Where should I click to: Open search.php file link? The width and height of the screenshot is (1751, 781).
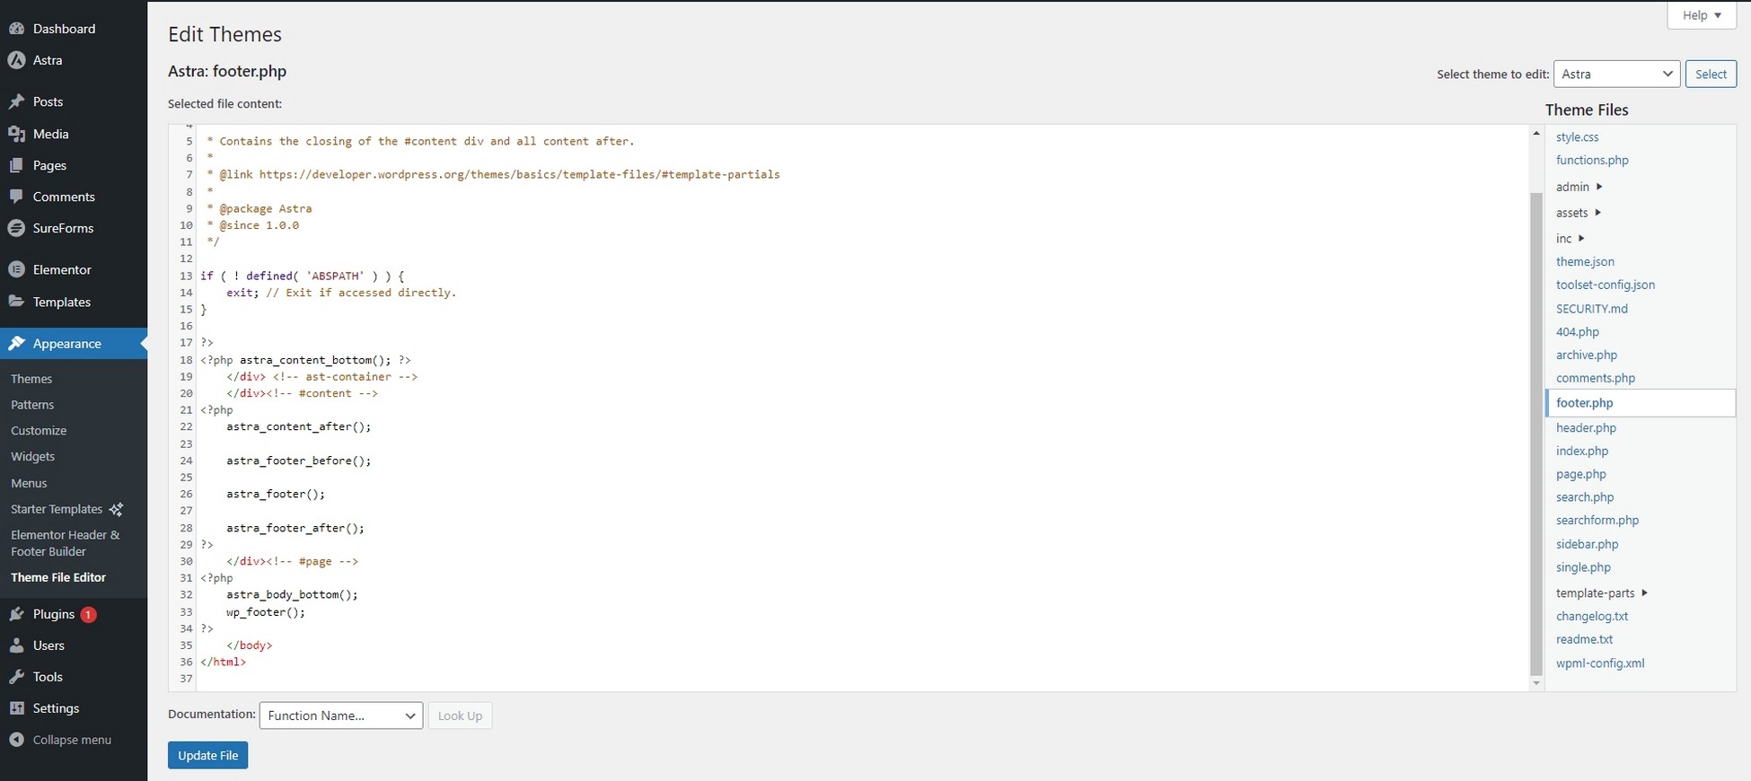coord(1585,497)
